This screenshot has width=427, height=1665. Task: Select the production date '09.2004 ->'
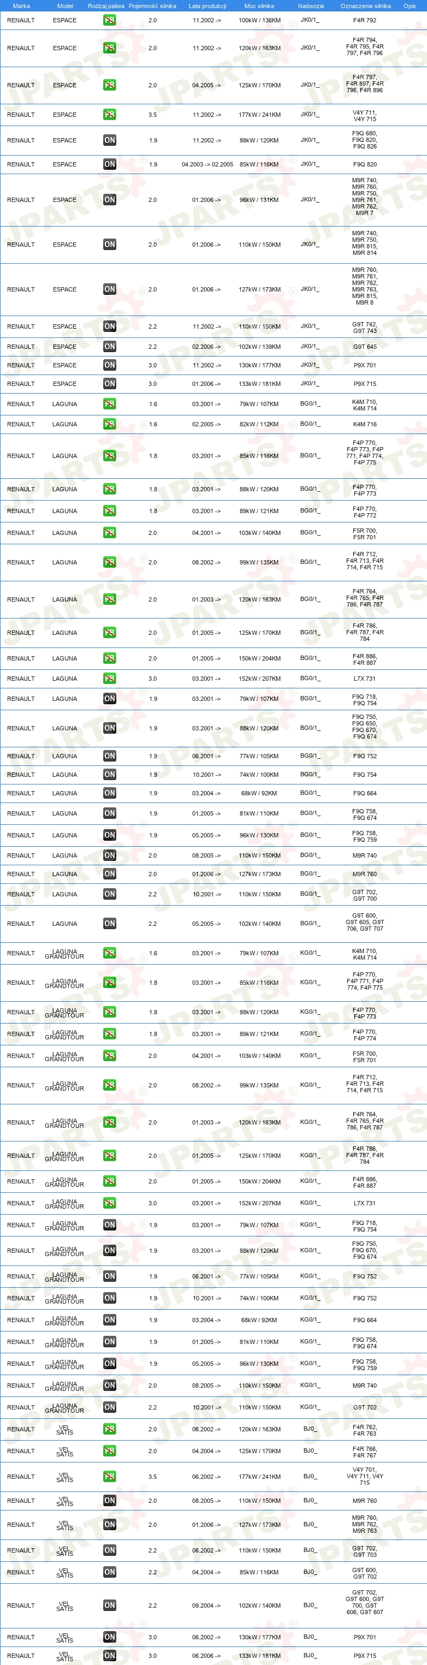click(x=206, y=1605)
